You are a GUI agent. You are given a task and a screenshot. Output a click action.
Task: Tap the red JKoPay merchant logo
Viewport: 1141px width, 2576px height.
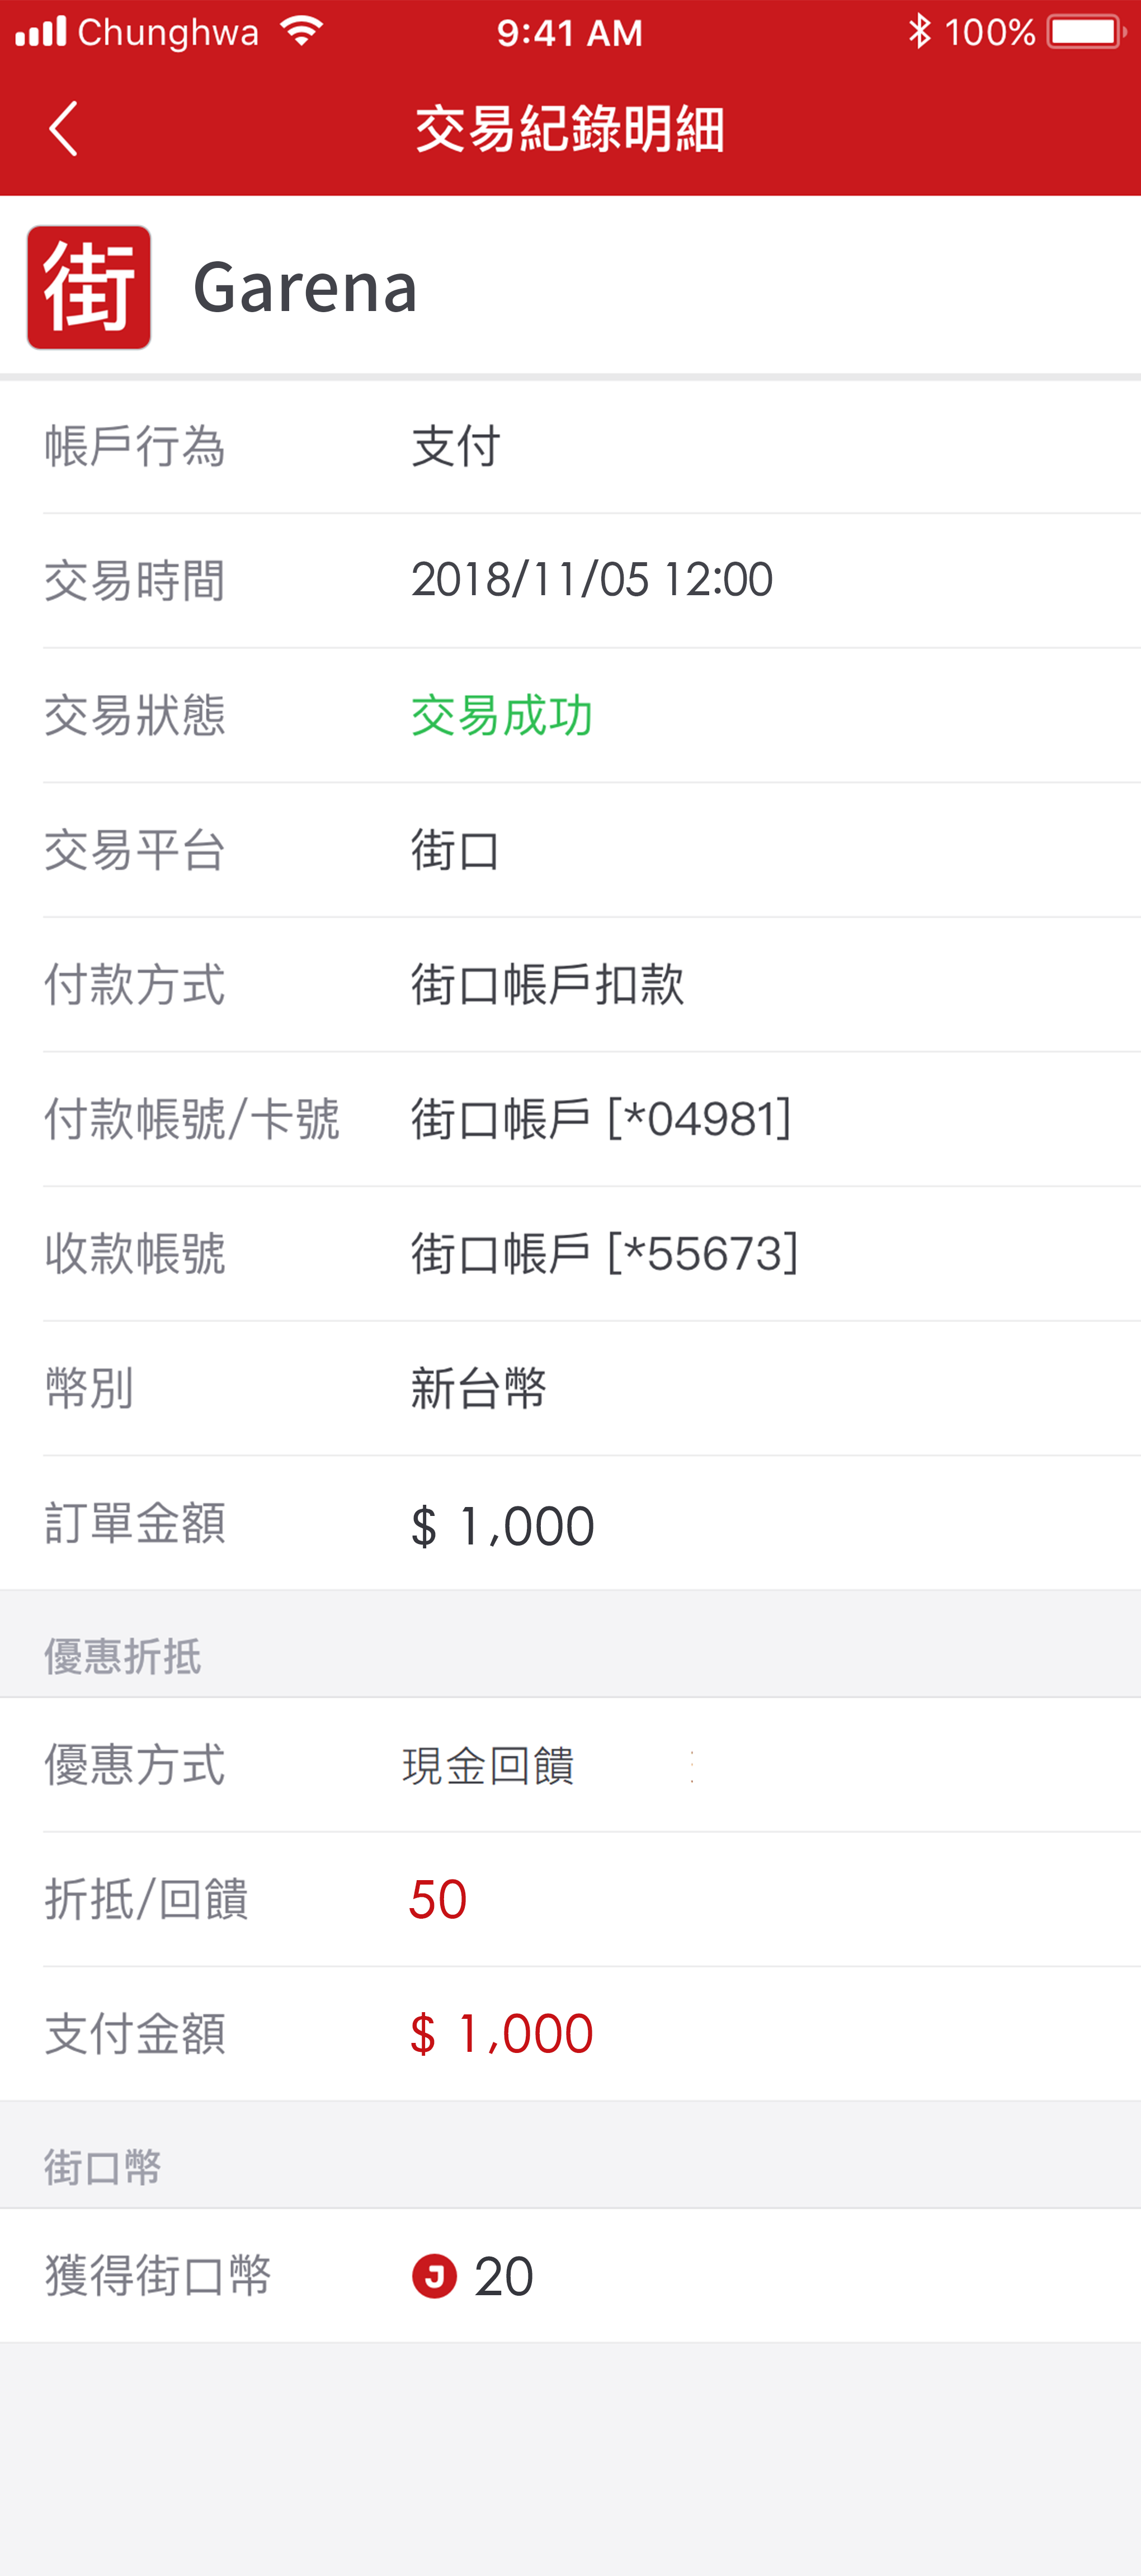(89, 287)
